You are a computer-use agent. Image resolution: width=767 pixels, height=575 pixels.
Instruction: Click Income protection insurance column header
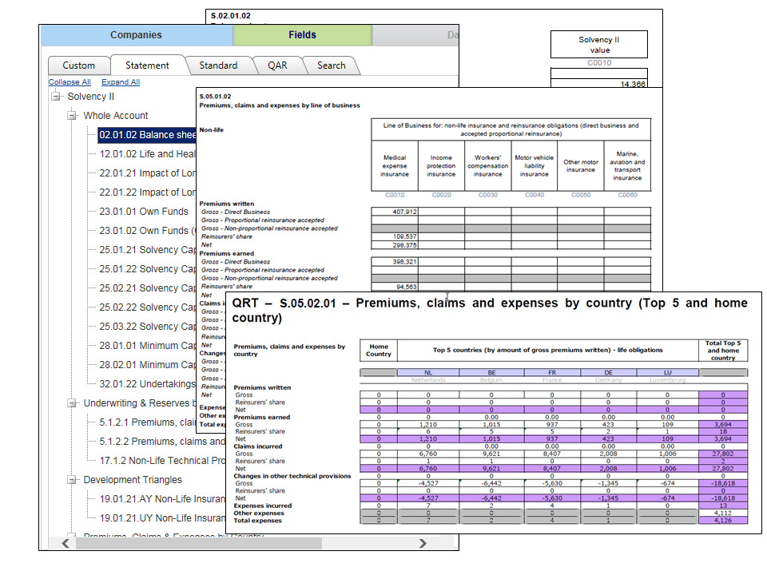[x=441, y=166]
